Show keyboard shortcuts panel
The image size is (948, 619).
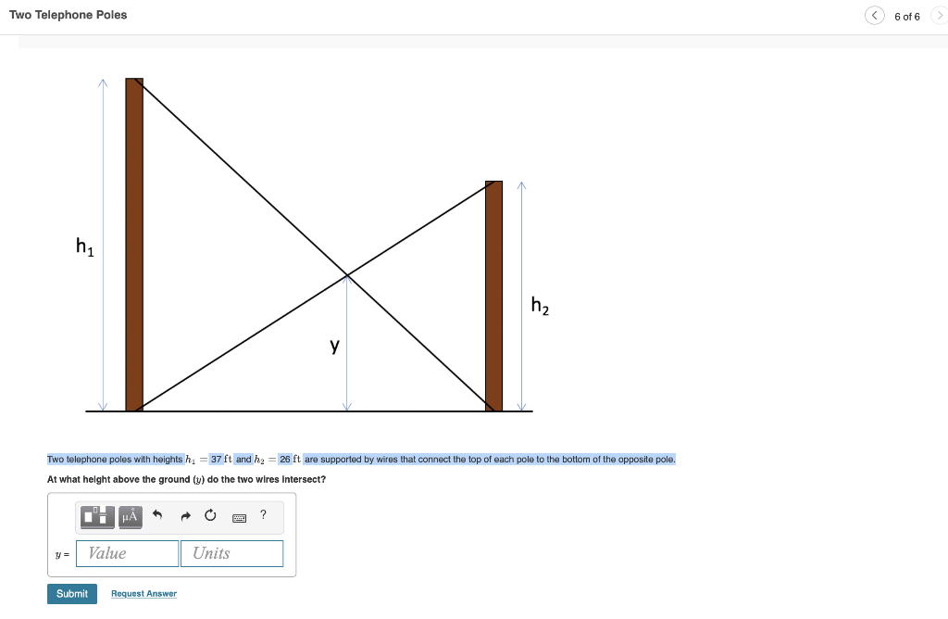coord(240,517)
